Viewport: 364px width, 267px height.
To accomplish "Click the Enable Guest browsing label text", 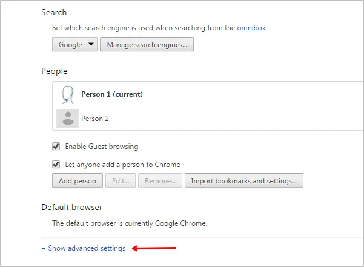I will [102, 147].
